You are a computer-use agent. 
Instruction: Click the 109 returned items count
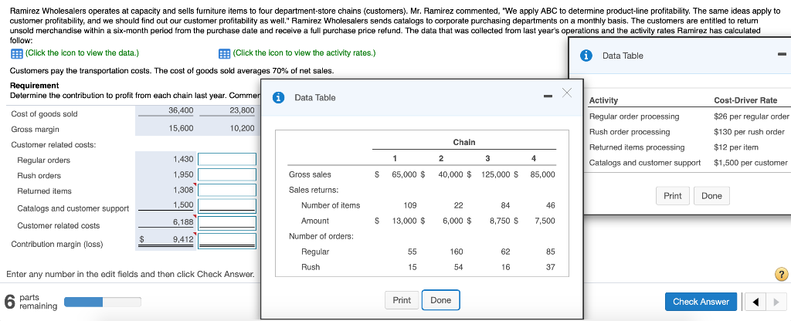(x=411, y=205)
